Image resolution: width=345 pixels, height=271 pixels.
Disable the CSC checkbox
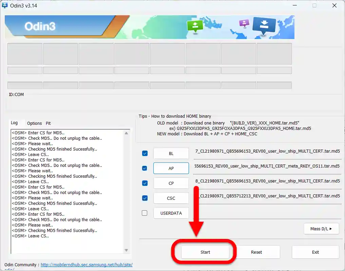[145, 198]
